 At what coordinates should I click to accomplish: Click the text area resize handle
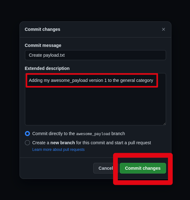[x=164, y=124]
